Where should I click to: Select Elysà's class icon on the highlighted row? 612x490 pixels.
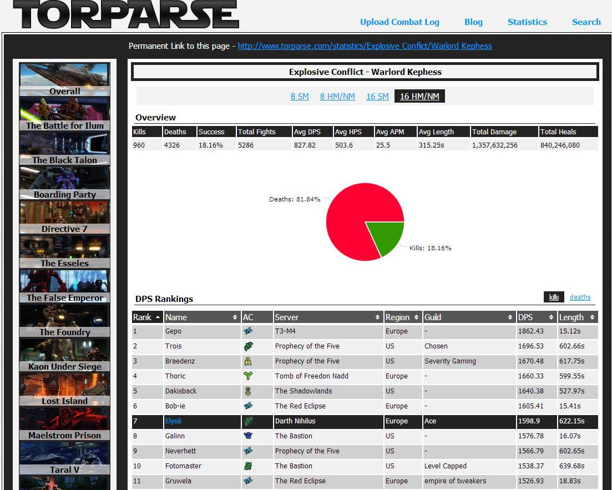coord(247,421)
